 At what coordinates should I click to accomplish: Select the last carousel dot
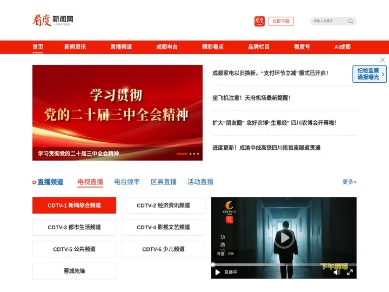coord(198,154)
